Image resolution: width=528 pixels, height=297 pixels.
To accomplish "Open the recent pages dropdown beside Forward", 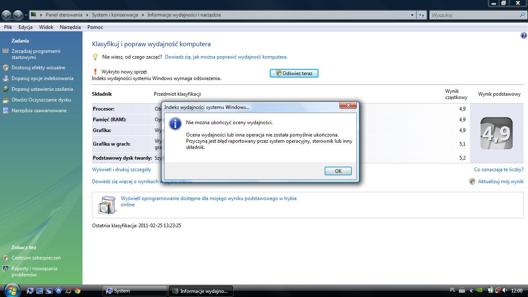I will 26,15.
